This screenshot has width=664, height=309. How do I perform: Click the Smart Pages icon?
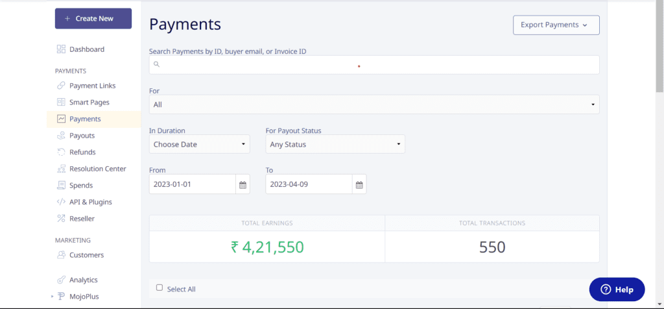tap(61, 103)
